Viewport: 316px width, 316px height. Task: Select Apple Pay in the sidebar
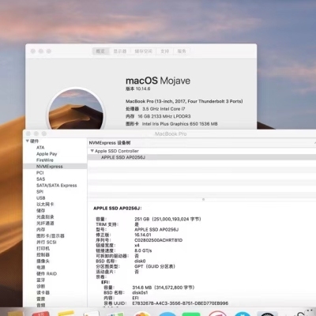[x=47, y=154]
